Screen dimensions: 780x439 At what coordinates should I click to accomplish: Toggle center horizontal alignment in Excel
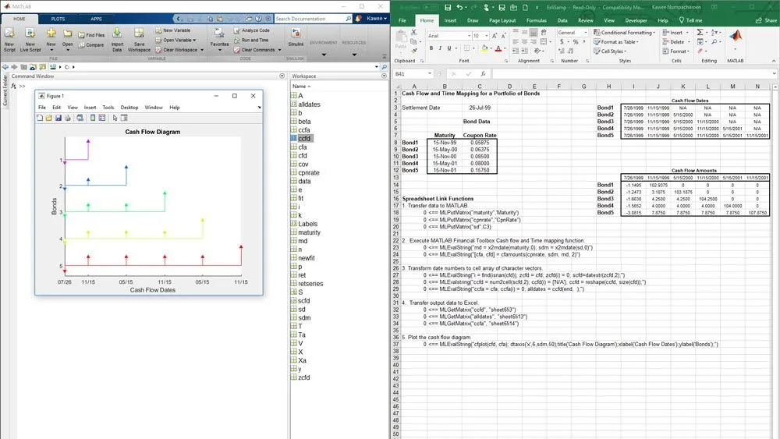524,42
